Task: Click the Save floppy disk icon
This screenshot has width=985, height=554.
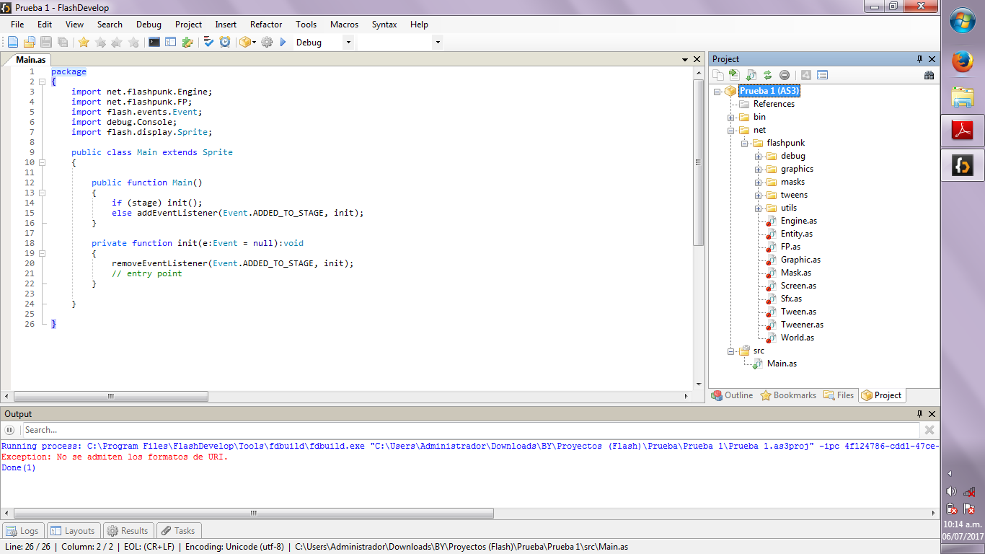Action: click(46, 43)
